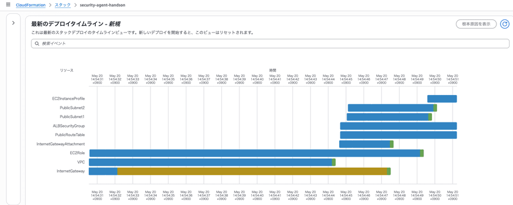Select the EC2Role blue timeline bar

click(255, 153)
